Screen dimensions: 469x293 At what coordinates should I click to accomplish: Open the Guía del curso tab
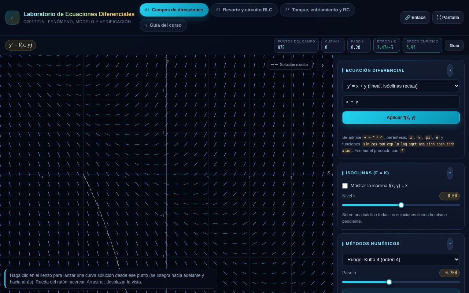[x=163, y=25]
